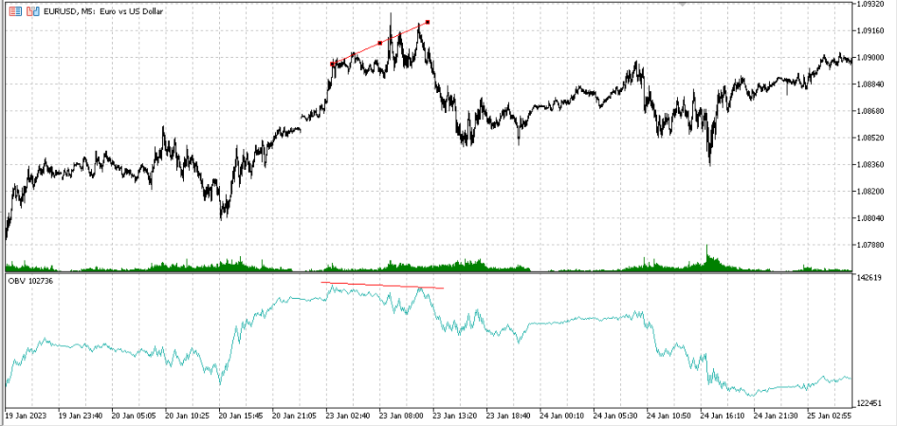Click the 1.07880 price scale label
This screenshot has height=426, width=897.
(870, 245)
